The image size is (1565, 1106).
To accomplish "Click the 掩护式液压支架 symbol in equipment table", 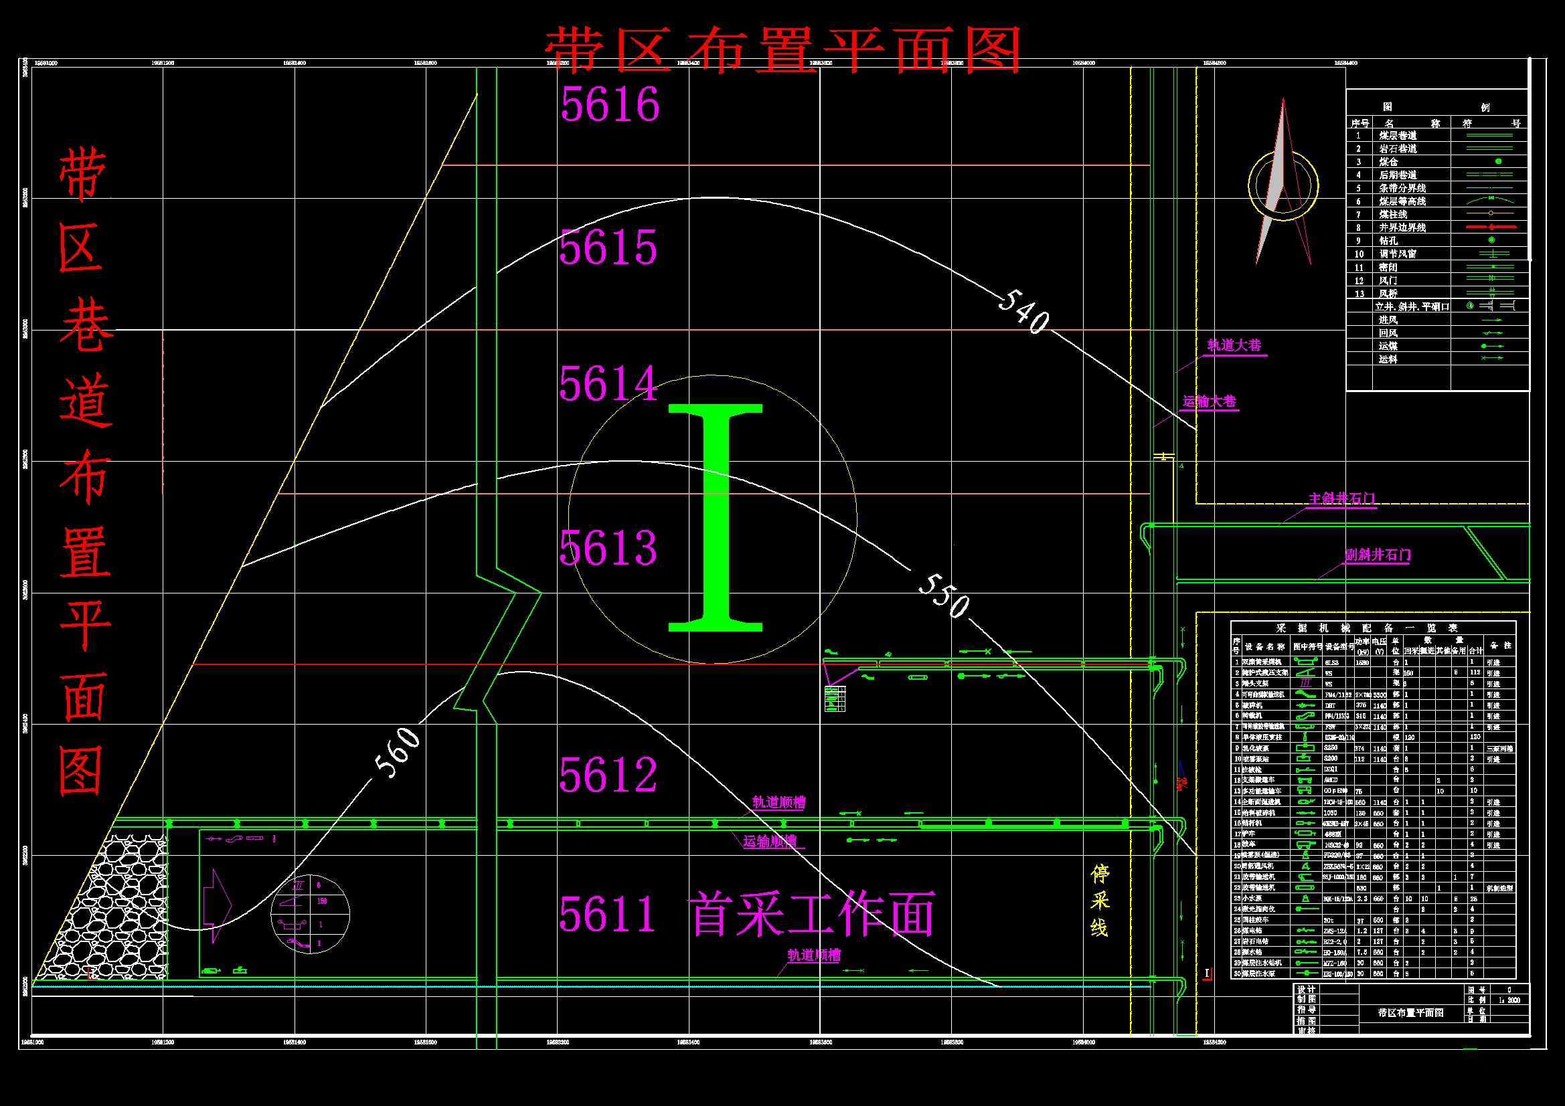I will tap(1305, 672).
